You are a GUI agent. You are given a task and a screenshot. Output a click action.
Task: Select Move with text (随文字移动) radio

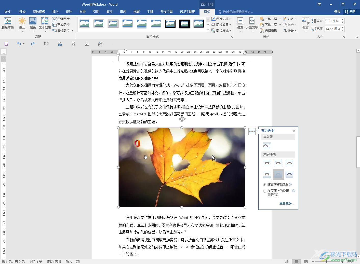tap(265, 185)
